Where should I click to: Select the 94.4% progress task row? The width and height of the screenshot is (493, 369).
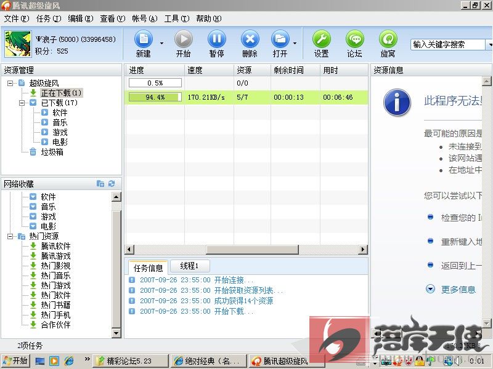click(x=246, y=97)
